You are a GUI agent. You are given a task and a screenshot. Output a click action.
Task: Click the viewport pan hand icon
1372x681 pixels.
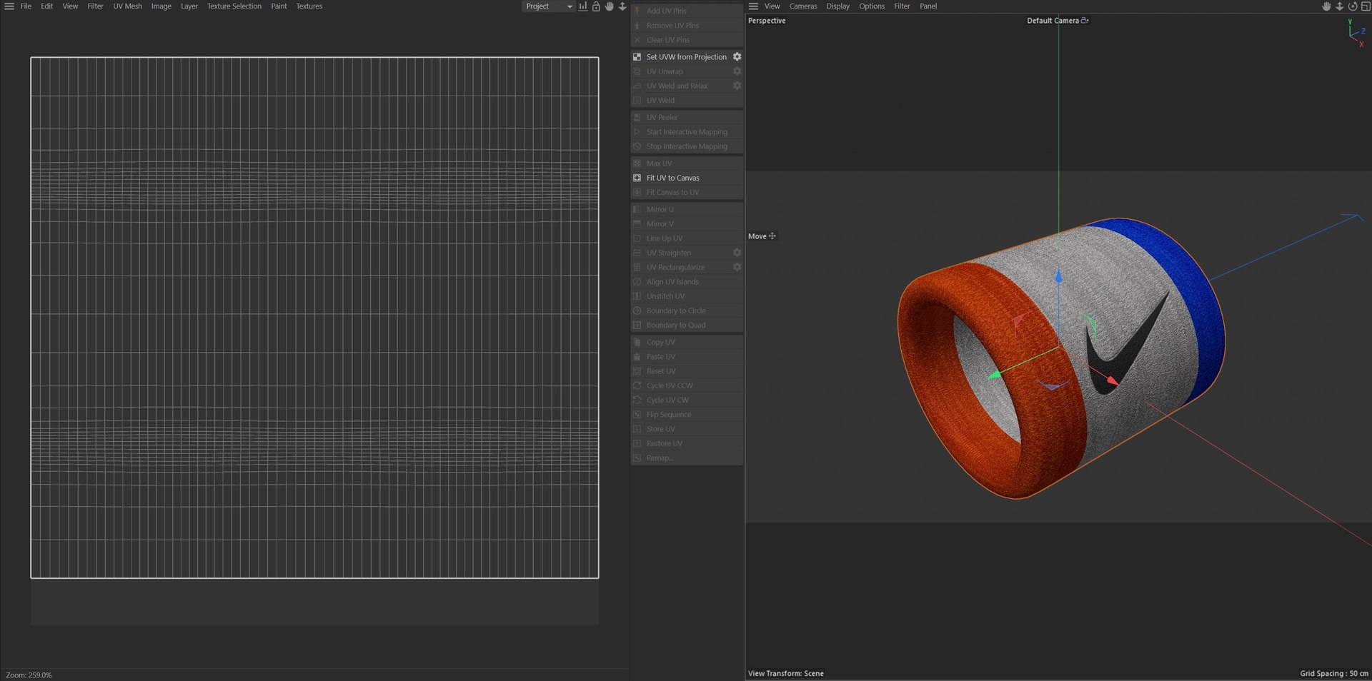point(1326,6)
